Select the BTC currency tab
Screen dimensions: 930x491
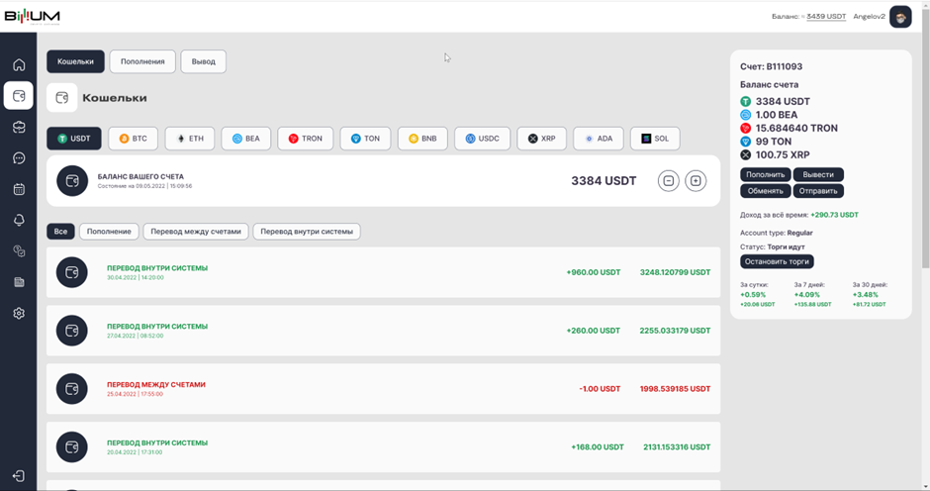134,139
